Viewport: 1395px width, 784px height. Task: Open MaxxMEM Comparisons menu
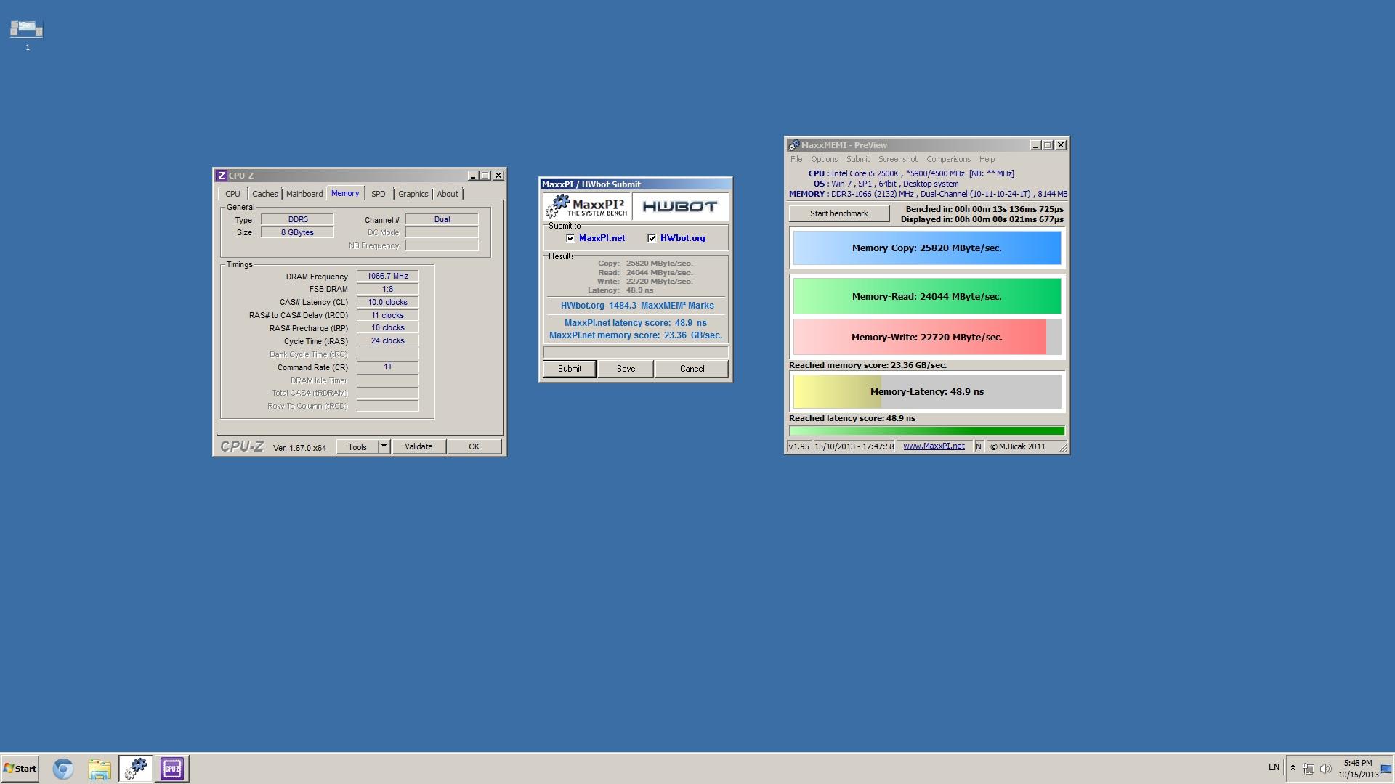click(948, 159)
